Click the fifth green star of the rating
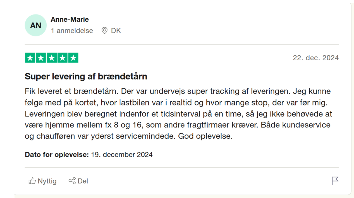The width and height of the screenshot is (354, 198). point(73,58)
